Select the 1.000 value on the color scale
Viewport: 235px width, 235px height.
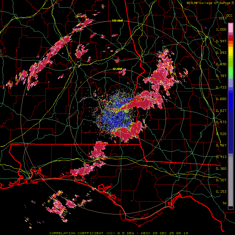221,29
